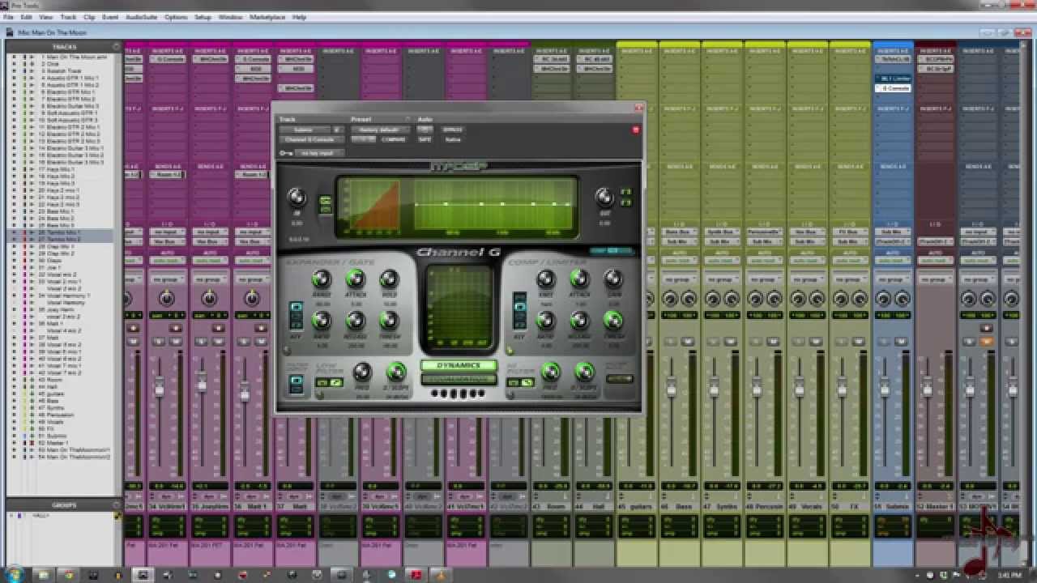Select the 26 Tambo Mix 1 track in list

pos(62,232)
